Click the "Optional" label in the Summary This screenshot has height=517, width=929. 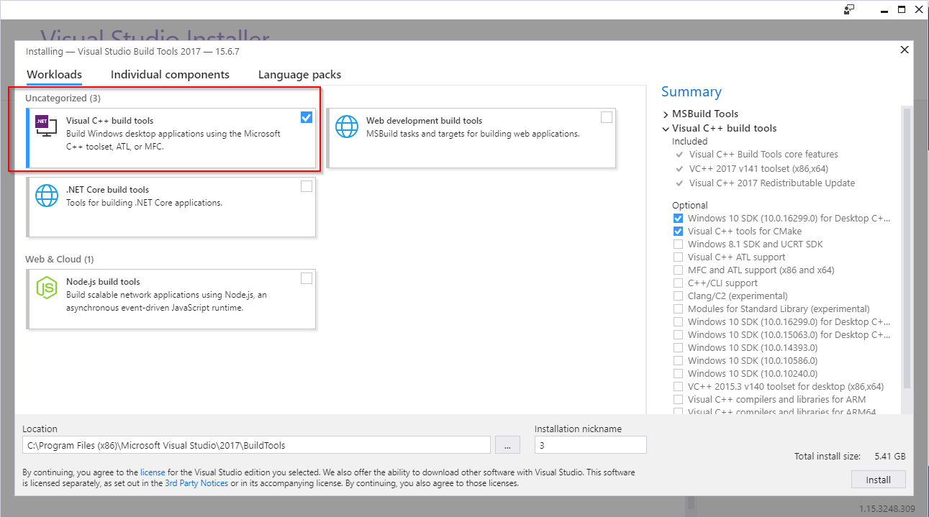tap(690, 205)
